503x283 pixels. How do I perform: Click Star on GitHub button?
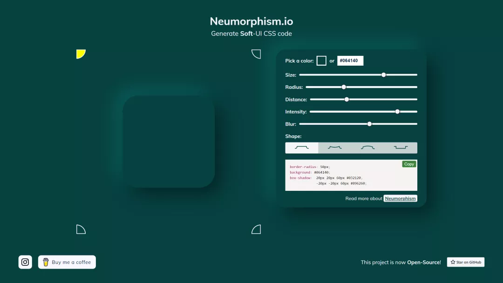coord(465,262)
